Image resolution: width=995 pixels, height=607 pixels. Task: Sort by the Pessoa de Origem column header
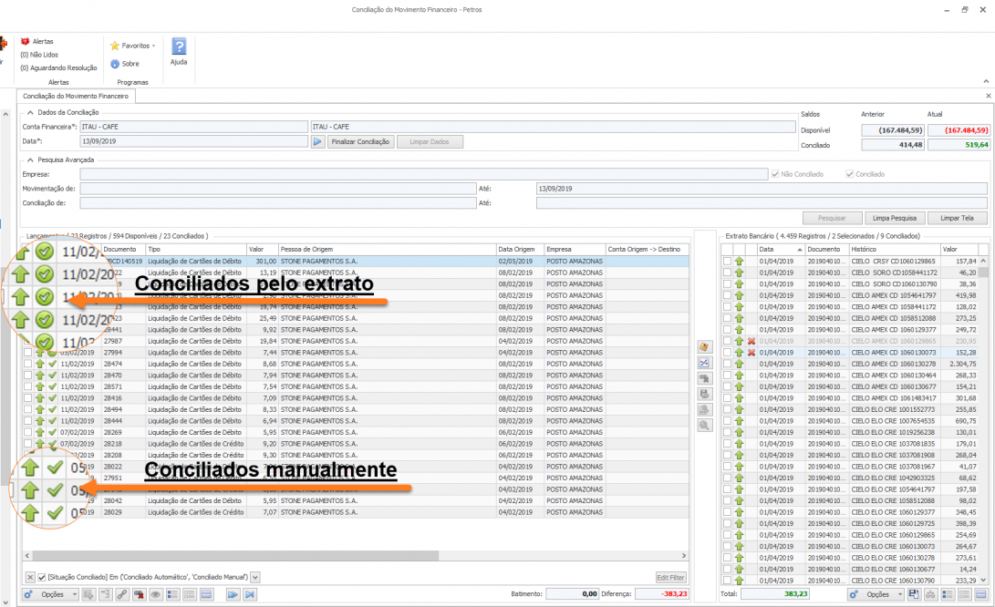tap(387, 249)
